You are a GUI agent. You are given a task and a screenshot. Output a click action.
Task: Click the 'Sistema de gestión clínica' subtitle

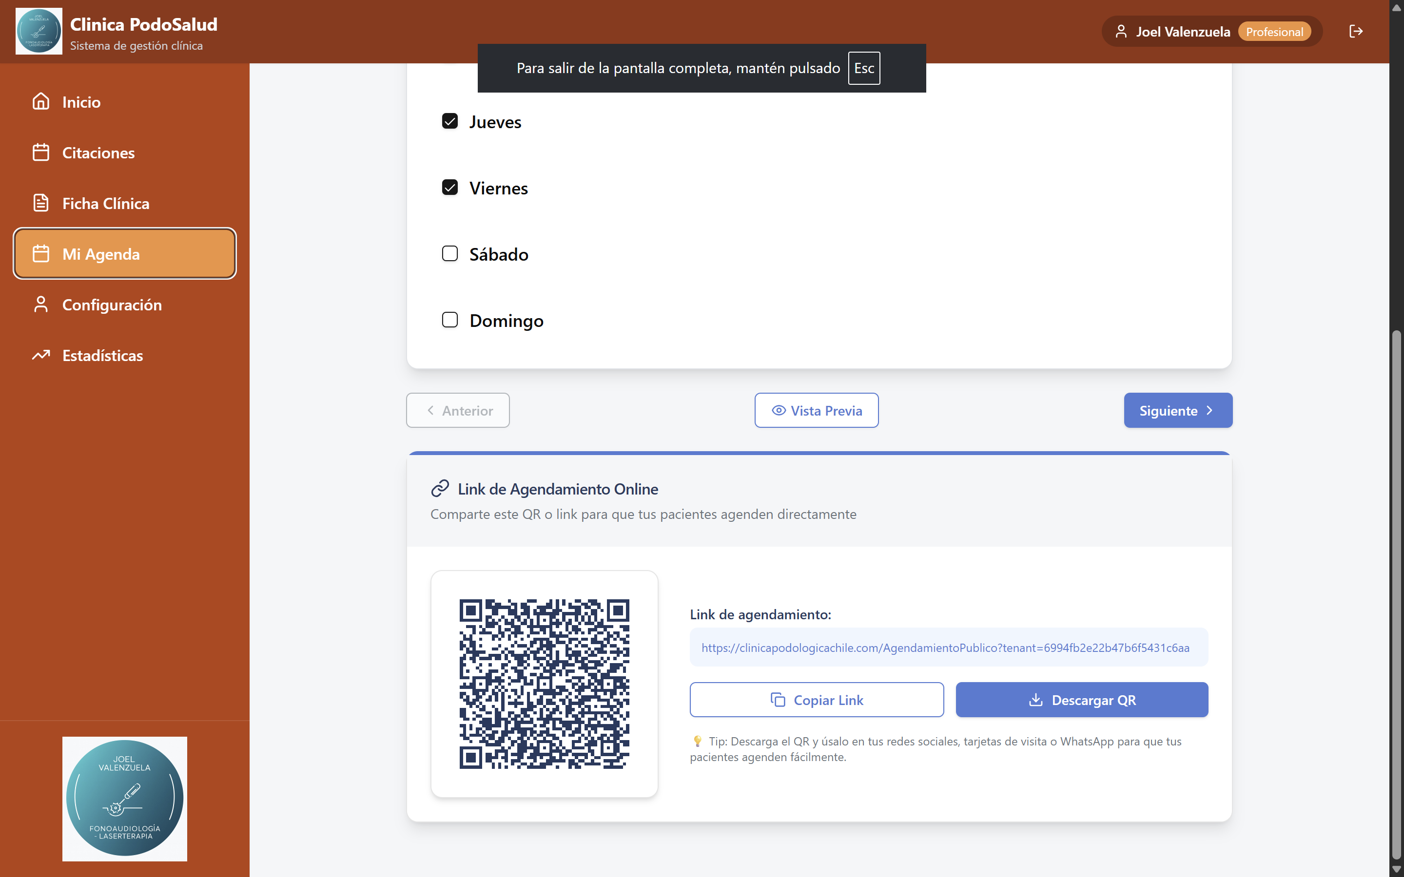coord(136,45)
